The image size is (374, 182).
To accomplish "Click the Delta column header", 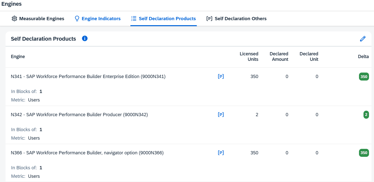I will (x=363, y=57).
